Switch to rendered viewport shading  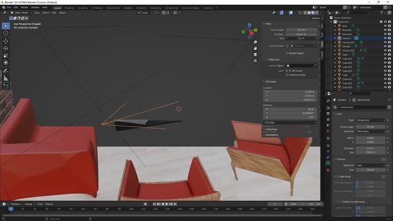pos(317,12)
